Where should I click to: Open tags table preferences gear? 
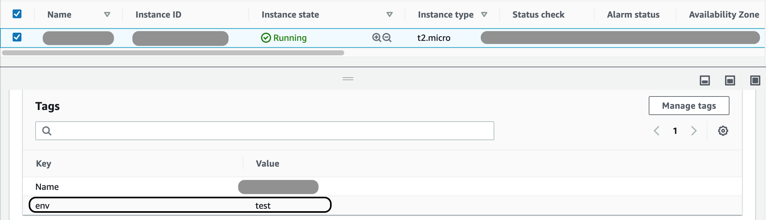pyautogui.click(x=723, y=131)
